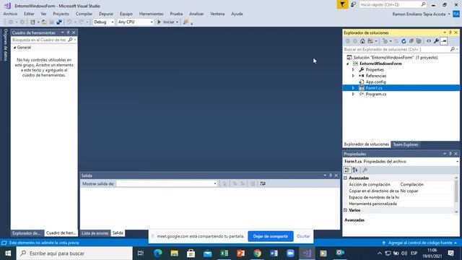Open the Any CPU platform dropdown
Viewport: 462px width, 260px height.
click(x=135, y=22)
